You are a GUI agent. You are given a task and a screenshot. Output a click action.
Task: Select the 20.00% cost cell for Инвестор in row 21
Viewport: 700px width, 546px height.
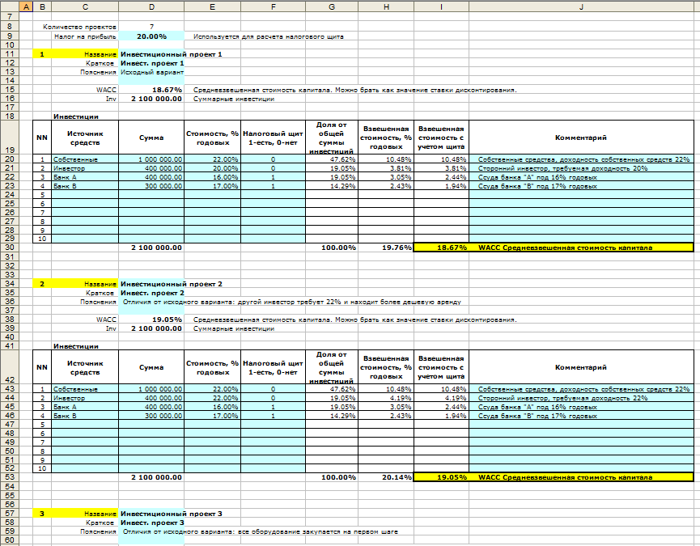point(212,168)
